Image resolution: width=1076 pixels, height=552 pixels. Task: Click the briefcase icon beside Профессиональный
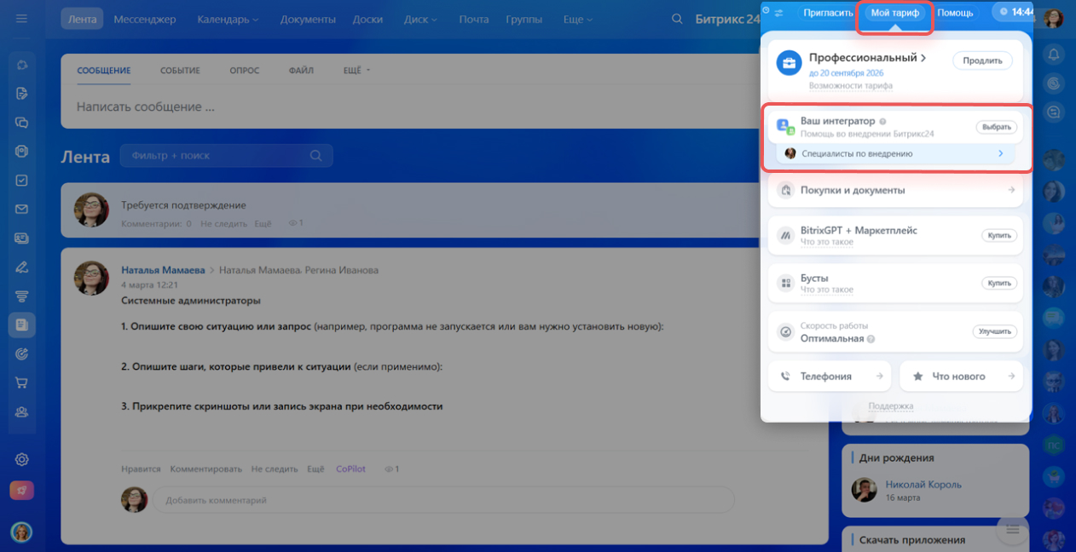pyautogui.click(x=789, y=62)
